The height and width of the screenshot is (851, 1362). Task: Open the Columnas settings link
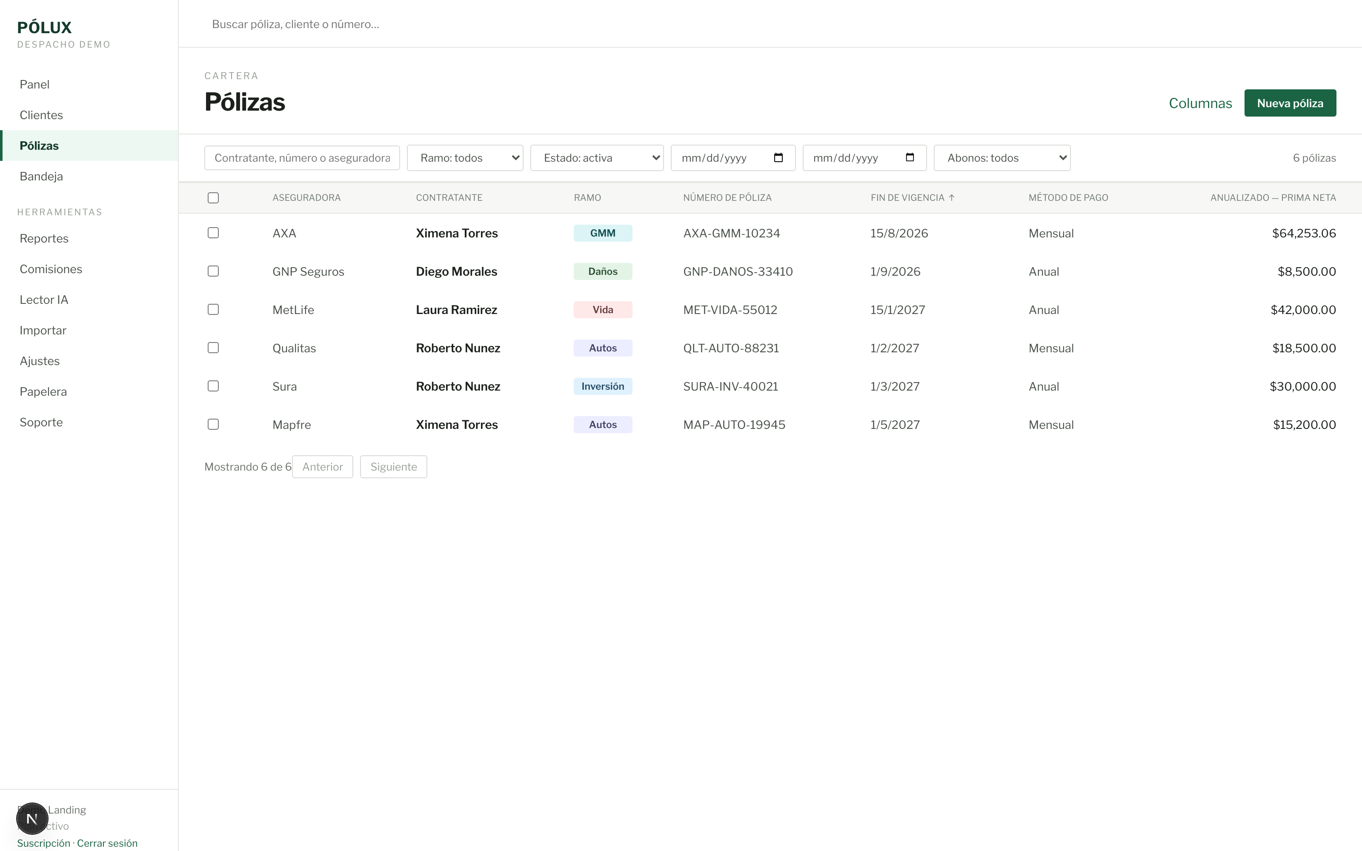point(1200,103)
